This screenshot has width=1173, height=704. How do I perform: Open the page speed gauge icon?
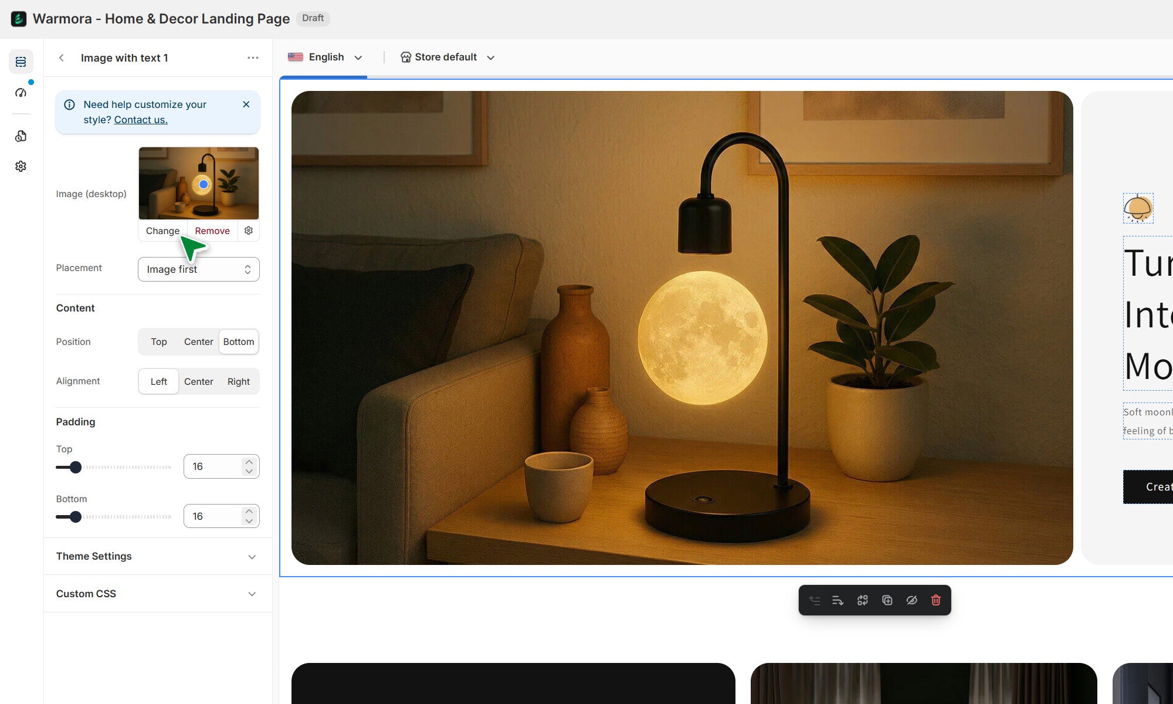(21, 93)
